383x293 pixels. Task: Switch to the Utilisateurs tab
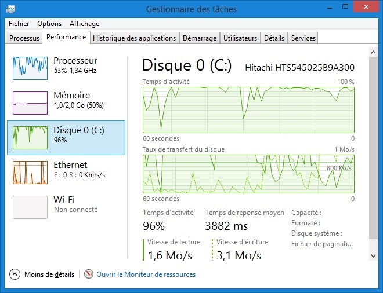(240, 38)
